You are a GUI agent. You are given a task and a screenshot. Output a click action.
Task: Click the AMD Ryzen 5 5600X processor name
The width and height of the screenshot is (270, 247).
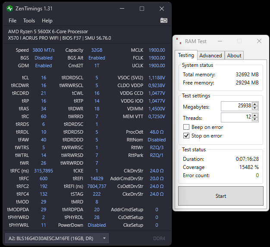click(x=48, y=31)
